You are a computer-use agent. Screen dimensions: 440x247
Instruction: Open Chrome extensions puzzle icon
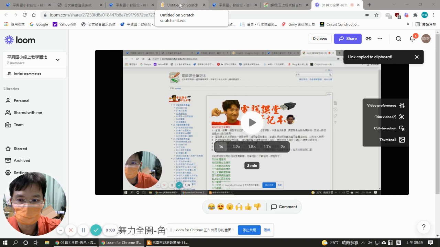(x=415, y=15)
